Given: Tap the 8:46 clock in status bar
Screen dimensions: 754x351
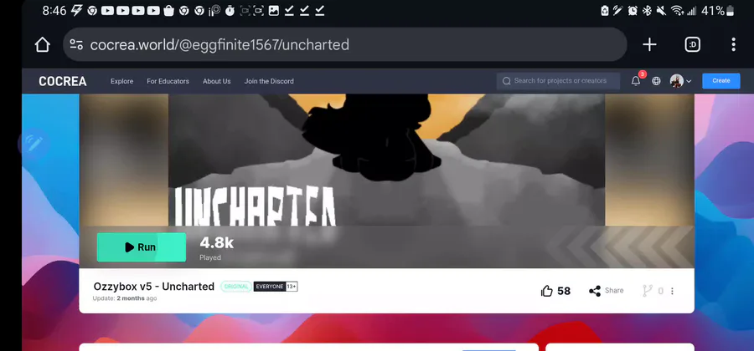Looking at the screenshot, I should tap(54, 11).
